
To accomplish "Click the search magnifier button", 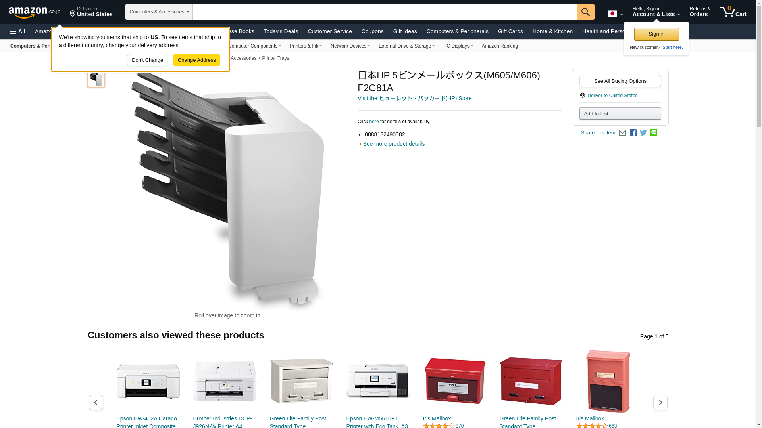I will coord(585,12).
